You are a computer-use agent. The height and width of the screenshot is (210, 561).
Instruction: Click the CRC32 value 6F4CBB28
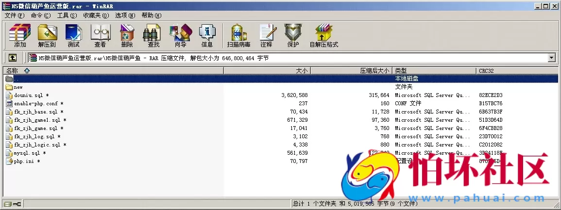[x=491, y=128]
